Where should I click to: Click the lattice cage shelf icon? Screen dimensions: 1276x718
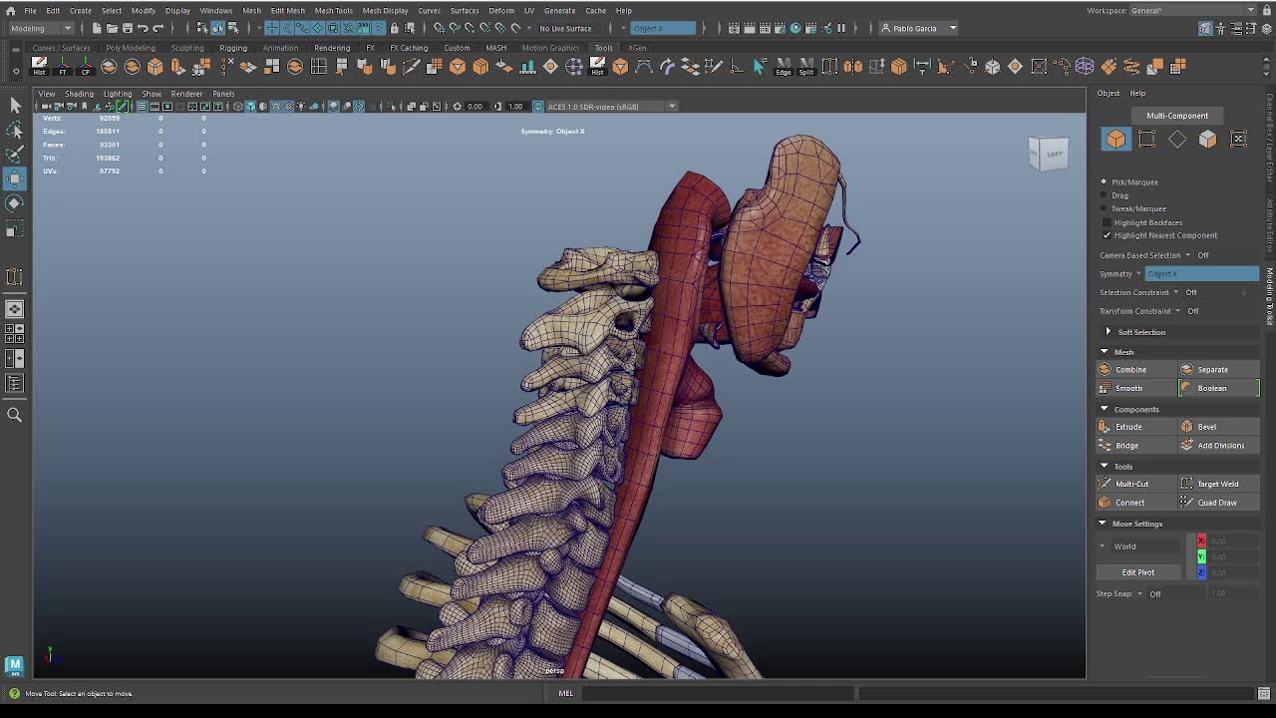1085,67
